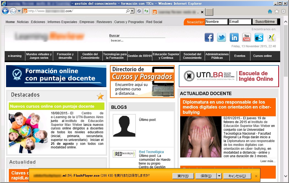Click the newsletter Email field
The width and height of the screenshot is (289, 183).
(240, 22)
